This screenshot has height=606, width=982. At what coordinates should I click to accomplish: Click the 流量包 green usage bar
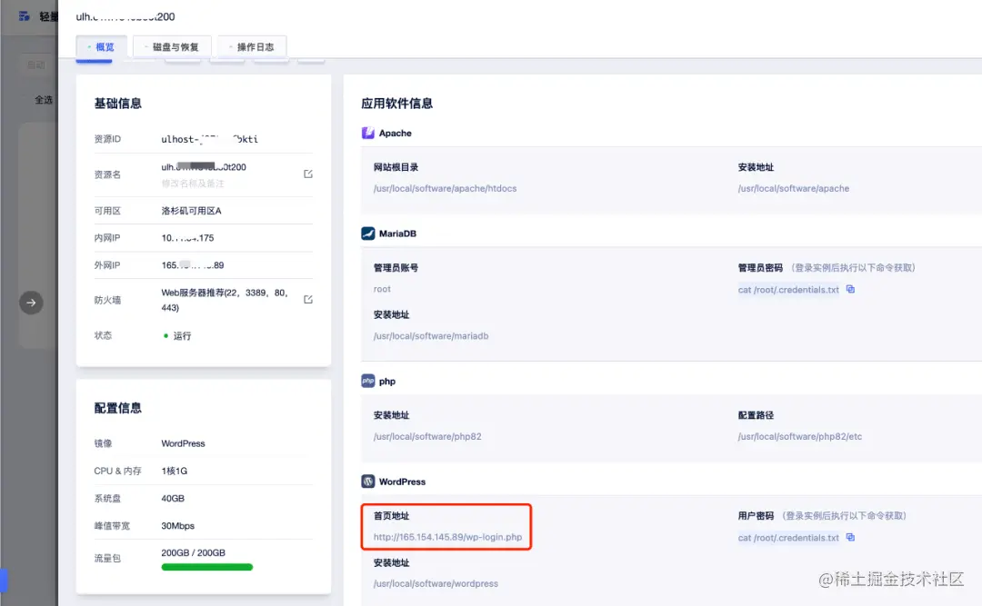207,567
